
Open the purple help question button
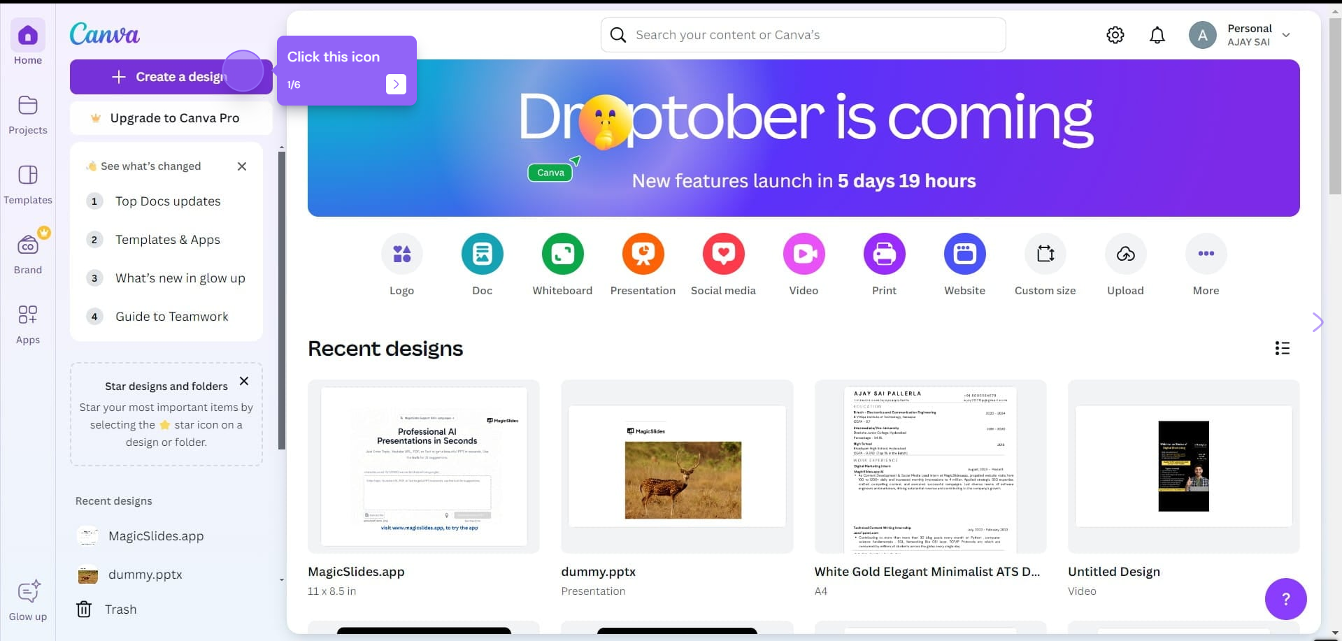click(1285, 599)
